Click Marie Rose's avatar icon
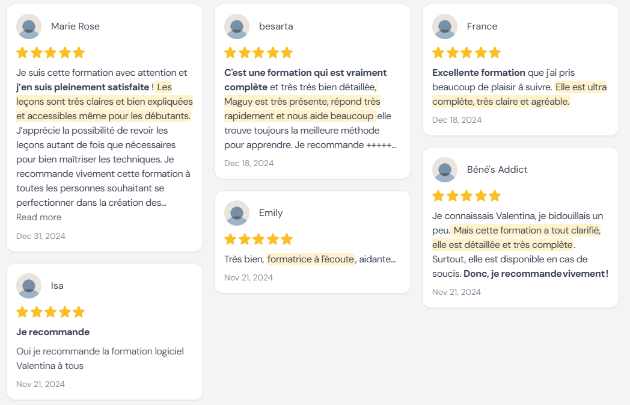 [x=29, y=26]
